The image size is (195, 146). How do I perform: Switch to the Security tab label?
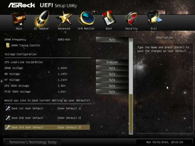point(131,28)
